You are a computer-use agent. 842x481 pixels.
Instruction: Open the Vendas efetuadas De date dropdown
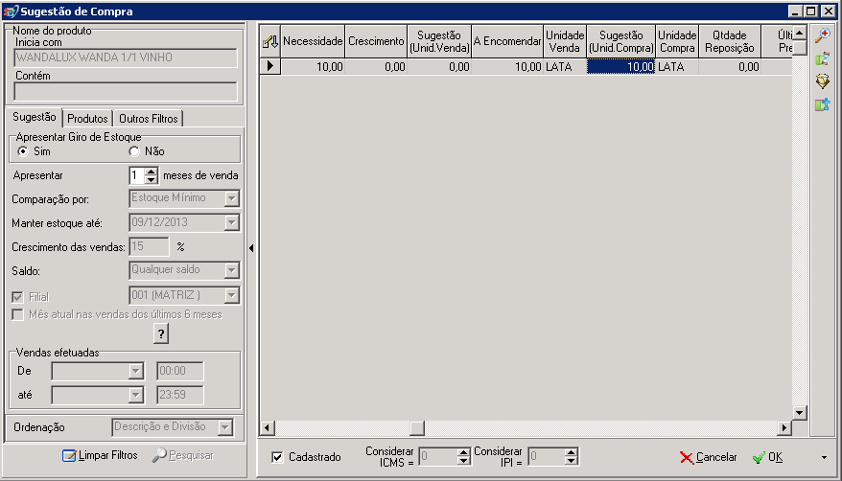point(136,371)
